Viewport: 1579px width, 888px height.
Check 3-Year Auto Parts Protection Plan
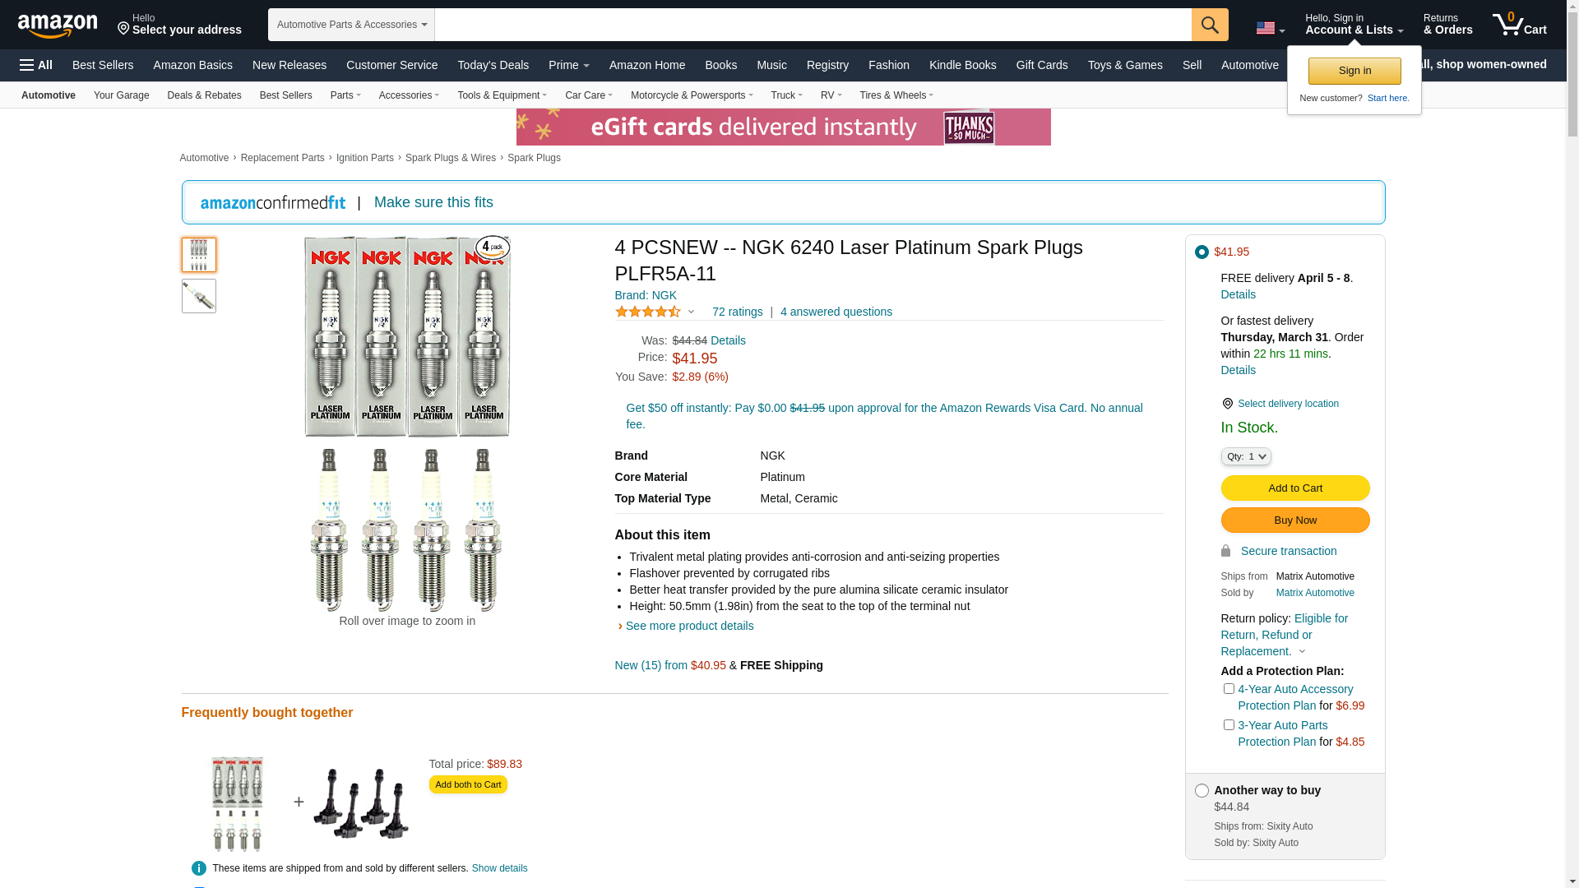[1229, 725]
